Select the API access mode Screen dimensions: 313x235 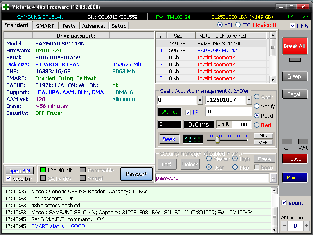(x=220, y=25)
